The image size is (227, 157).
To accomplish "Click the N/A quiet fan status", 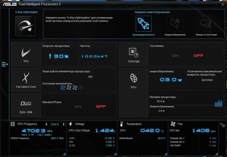I will (90, 77).
